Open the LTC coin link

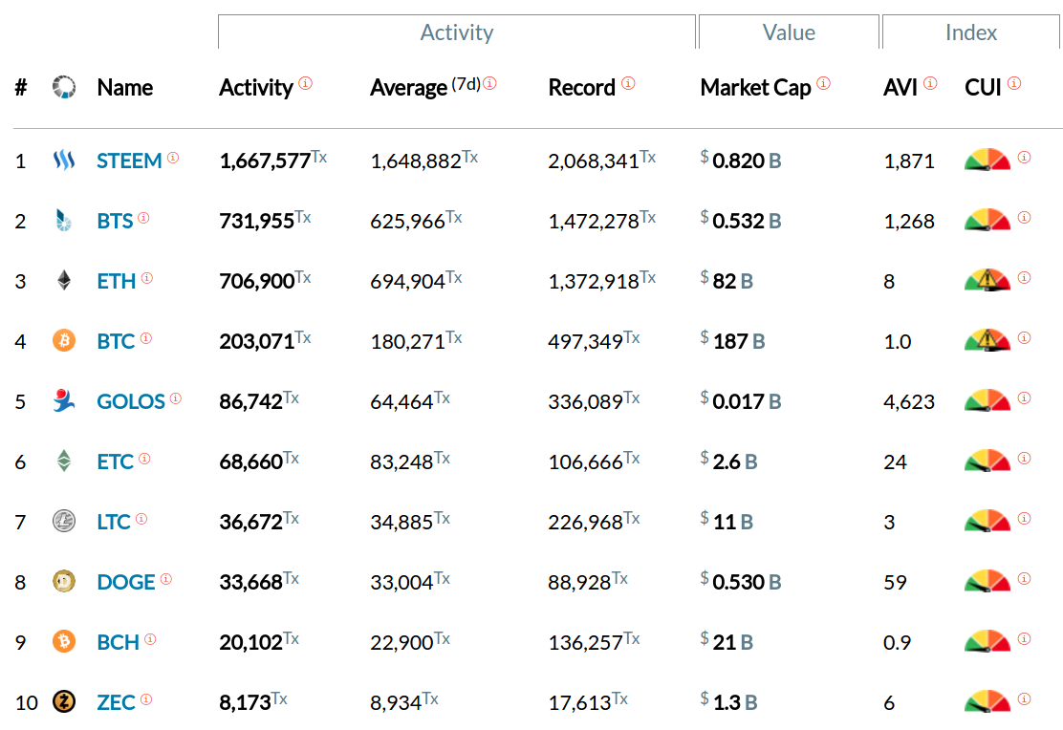(114, 522)
